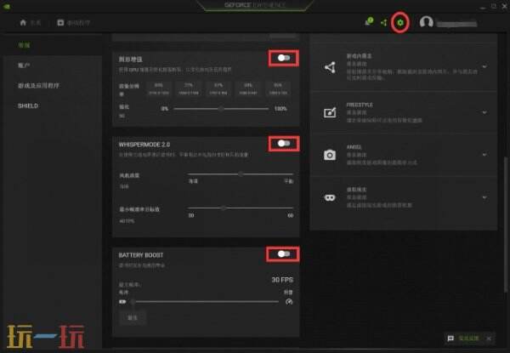The image size is (510, 353).
Task: Choose the 50% render resolution option
Action: tap(278, 88)
